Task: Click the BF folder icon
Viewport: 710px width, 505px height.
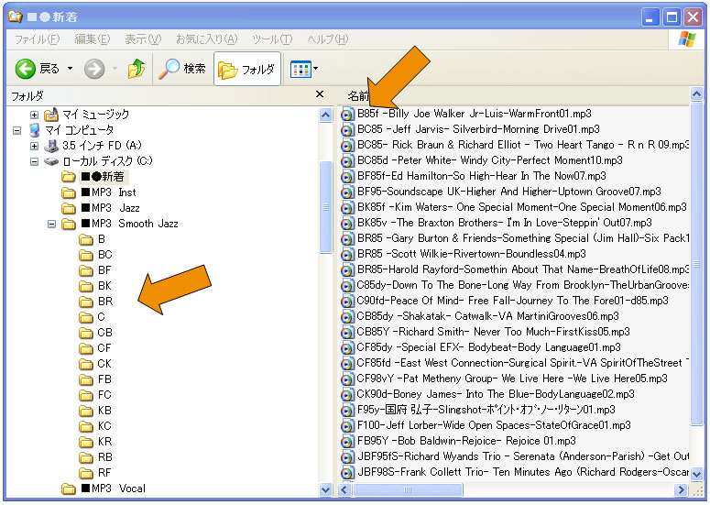Action: coord(86,270)
